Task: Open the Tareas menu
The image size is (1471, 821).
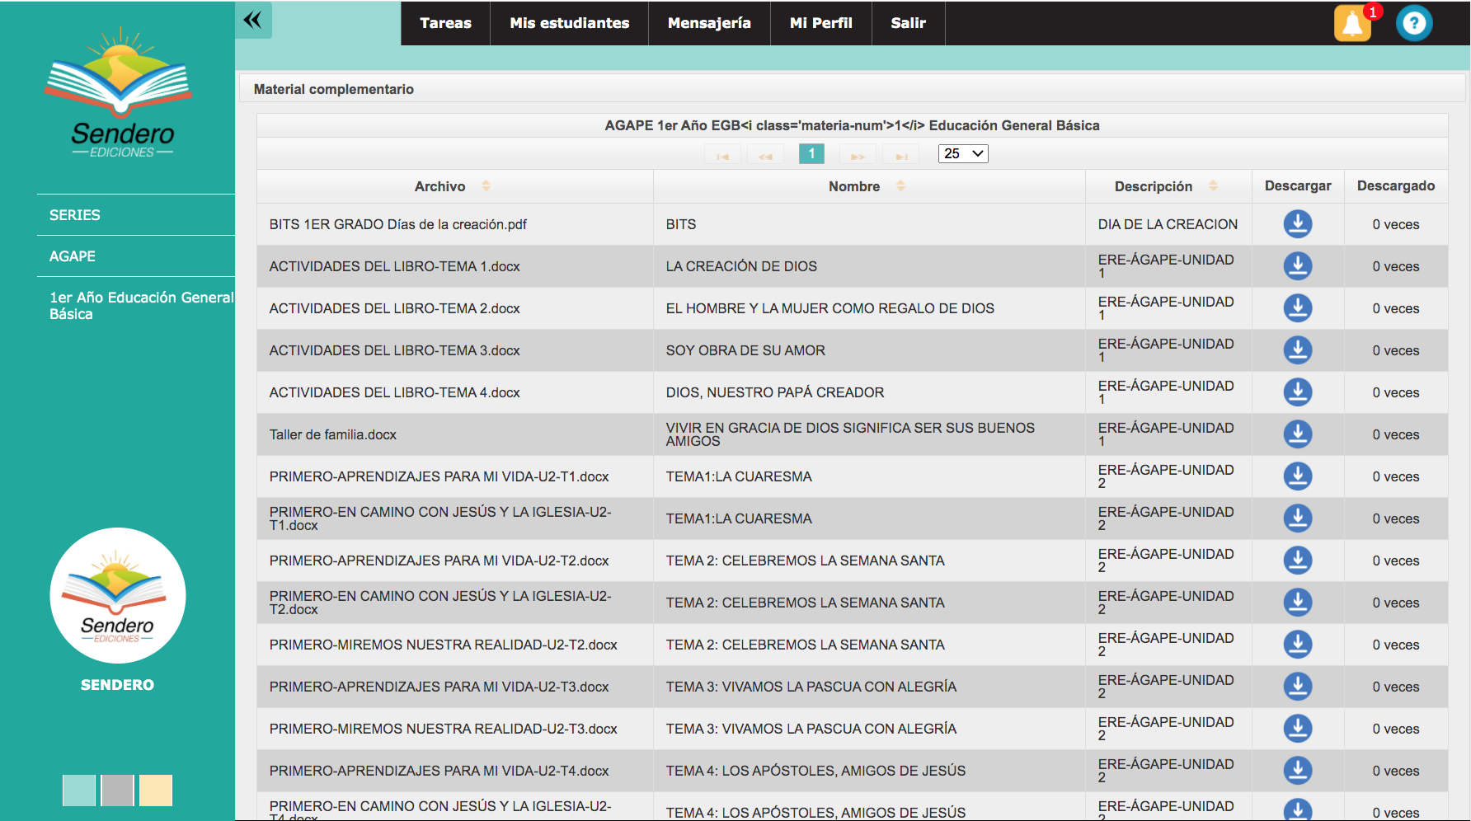Action: [445, 23]
